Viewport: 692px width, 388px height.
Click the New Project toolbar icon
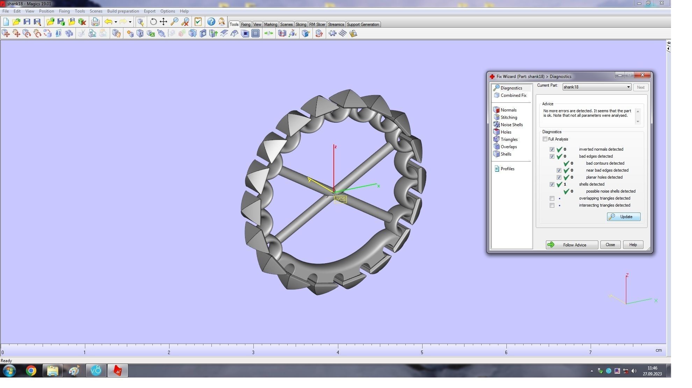point(6,22)
